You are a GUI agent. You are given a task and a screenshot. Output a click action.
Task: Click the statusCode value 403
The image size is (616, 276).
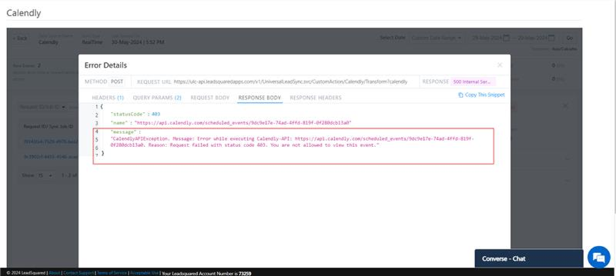[156, 114]
